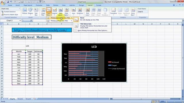Switch to the Home ribbon tab

pos(10,5)
